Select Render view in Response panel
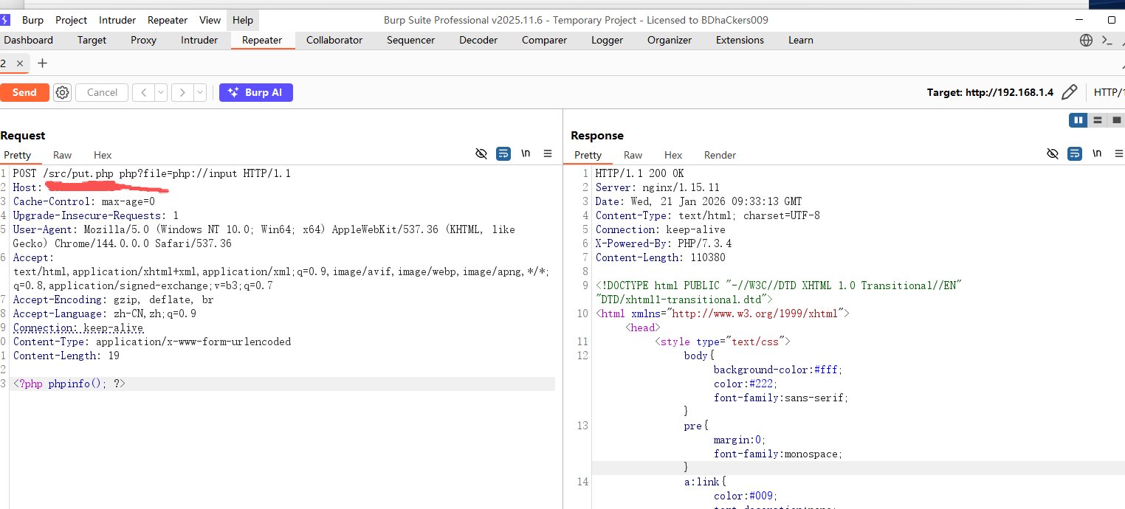 click(720, 155)
